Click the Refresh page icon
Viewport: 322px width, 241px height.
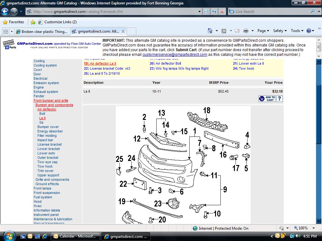pos(214,12)
